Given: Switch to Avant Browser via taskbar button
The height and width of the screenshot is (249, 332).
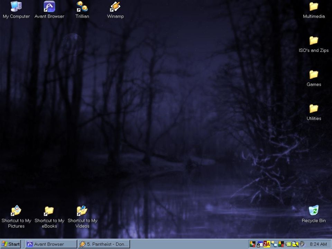Looking at the screenshot, I should (51, 244).
